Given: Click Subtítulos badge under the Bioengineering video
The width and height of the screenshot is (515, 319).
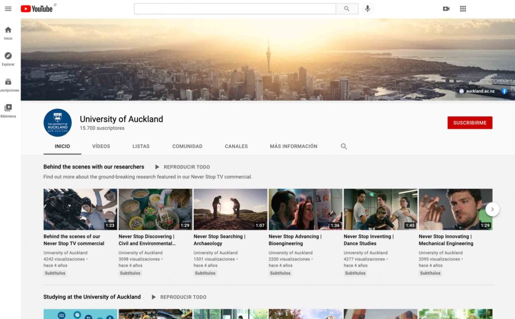Looking at the screenshot, I should pos(280,273).
